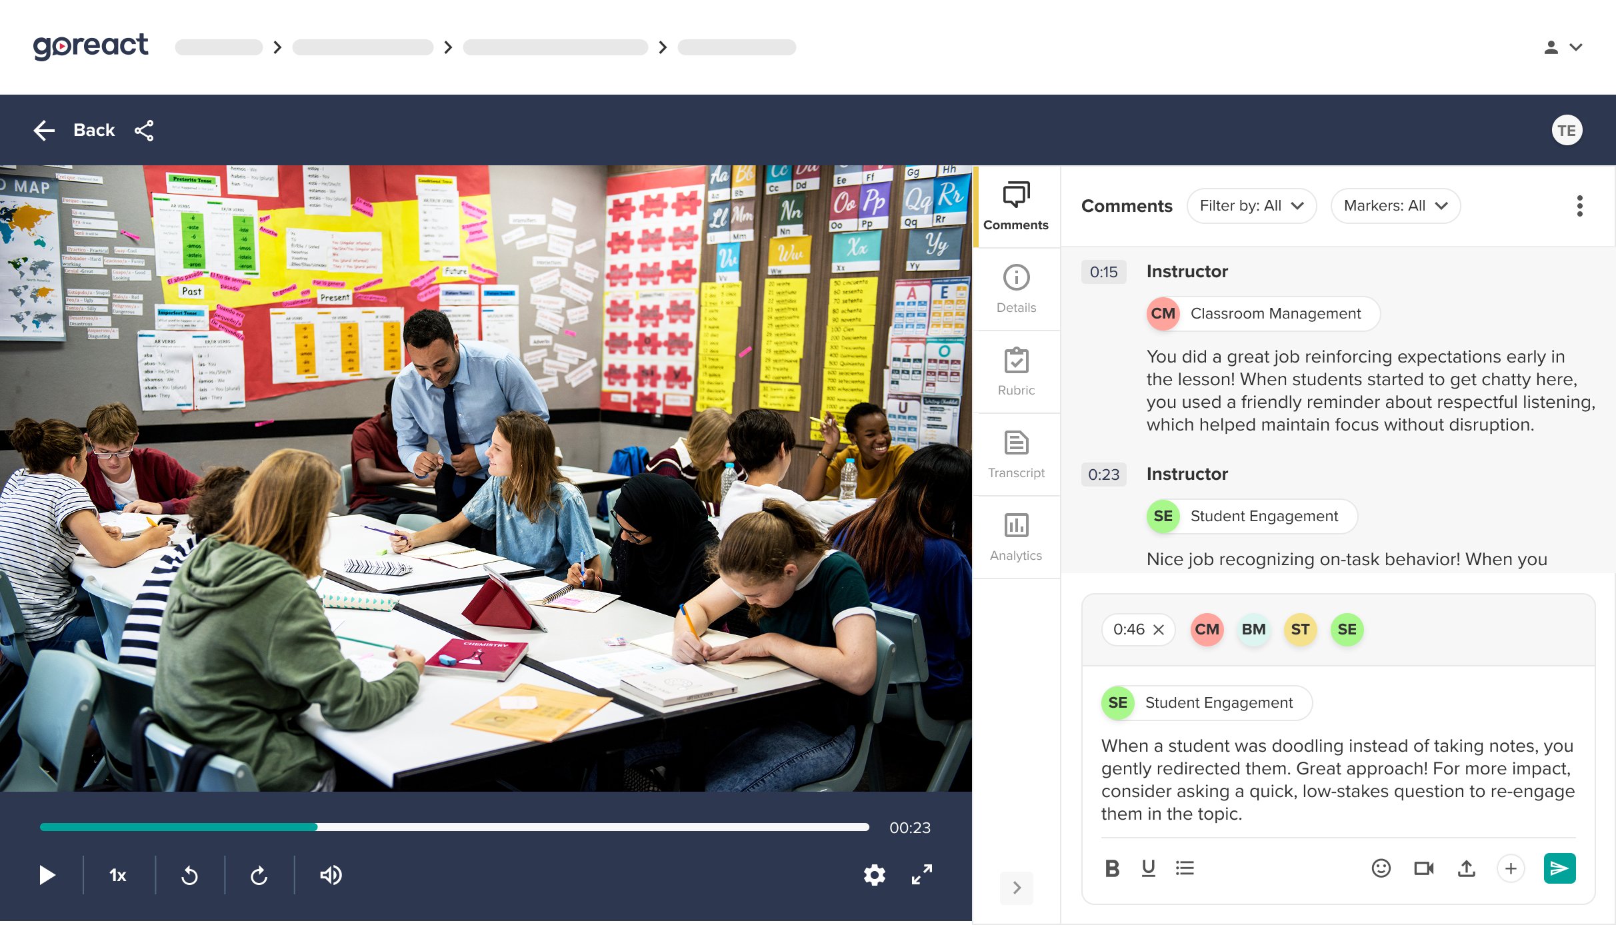The width and height of the screenshot is (1616, 925).
Task: Jump to the 0:15 comment timestamp
Action: tap(1103, 272)
